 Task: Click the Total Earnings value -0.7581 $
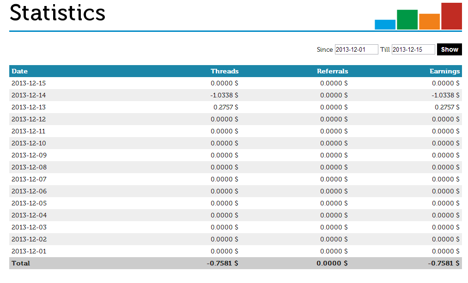tap(444, 263)
